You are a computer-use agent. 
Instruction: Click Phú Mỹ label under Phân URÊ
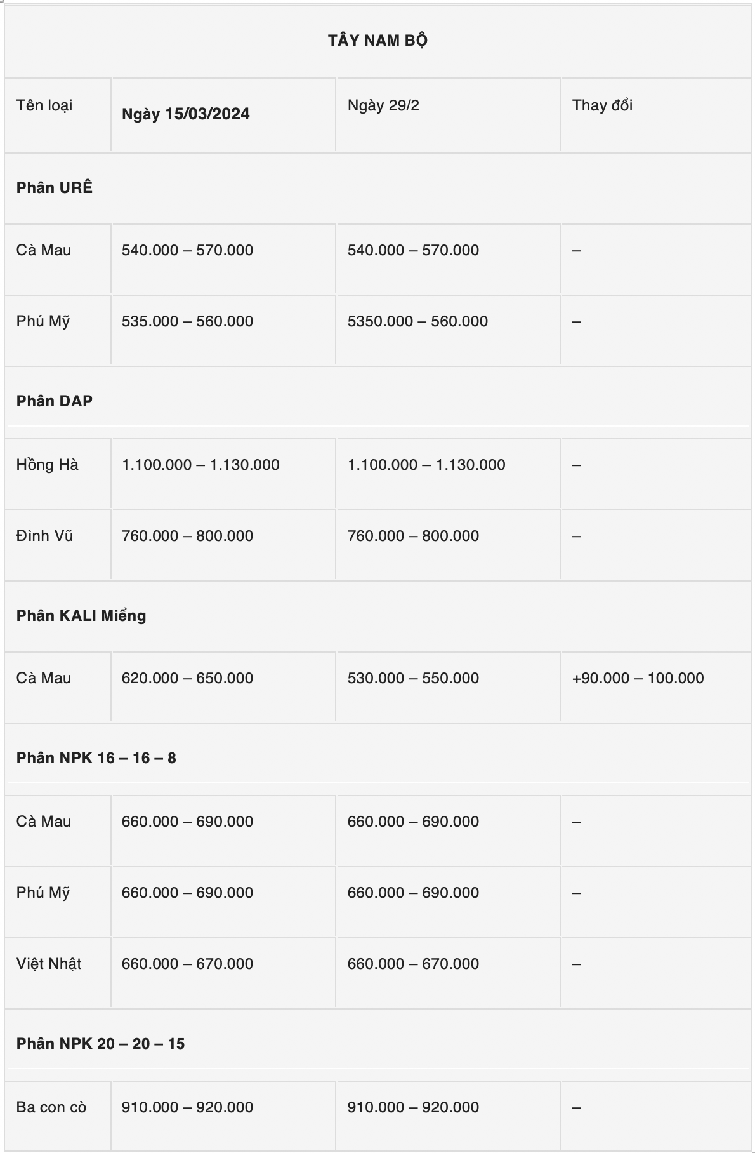click(x=43, y=321)
